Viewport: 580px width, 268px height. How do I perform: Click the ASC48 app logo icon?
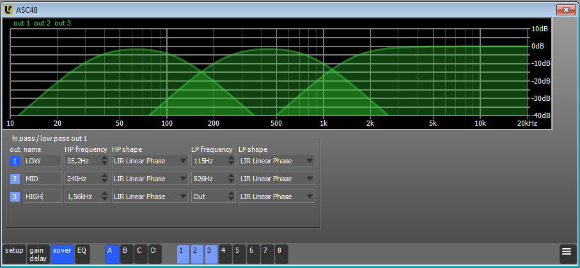click(x=8, y=10)
